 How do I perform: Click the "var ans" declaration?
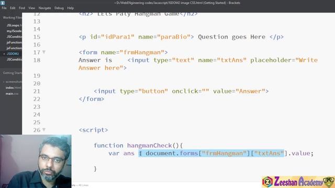click(121, 153)
